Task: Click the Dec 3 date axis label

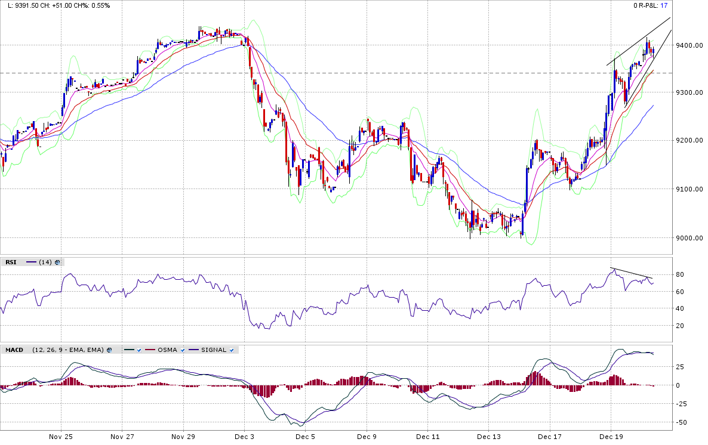Action: point(244,437)
